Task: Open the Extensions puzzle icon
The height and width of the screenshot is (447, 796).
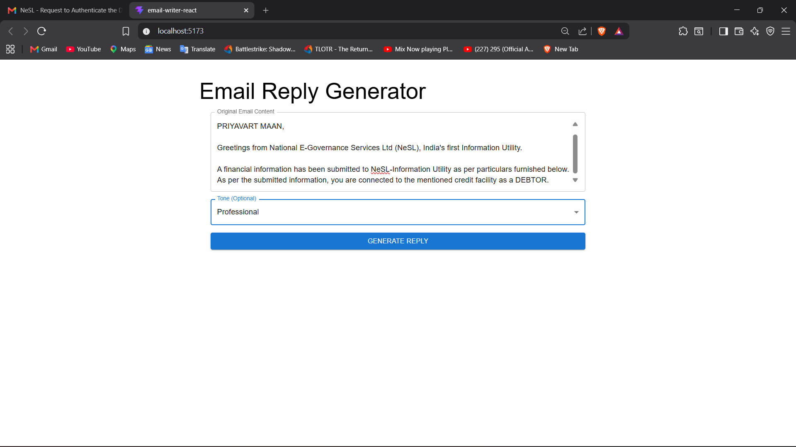Action: 683,31
